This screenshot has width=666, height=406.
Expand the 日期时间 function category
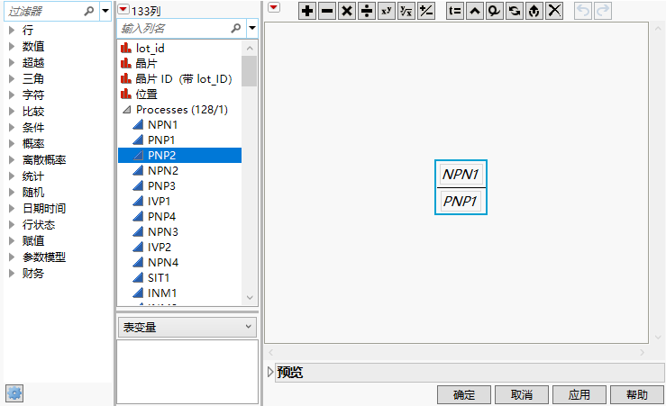12,208
